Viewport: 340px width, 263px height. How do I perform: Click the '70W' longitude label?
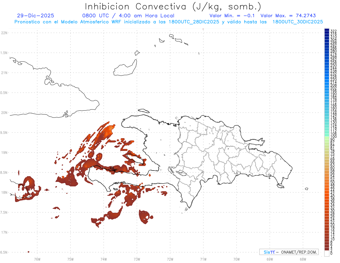coord(237,259)
